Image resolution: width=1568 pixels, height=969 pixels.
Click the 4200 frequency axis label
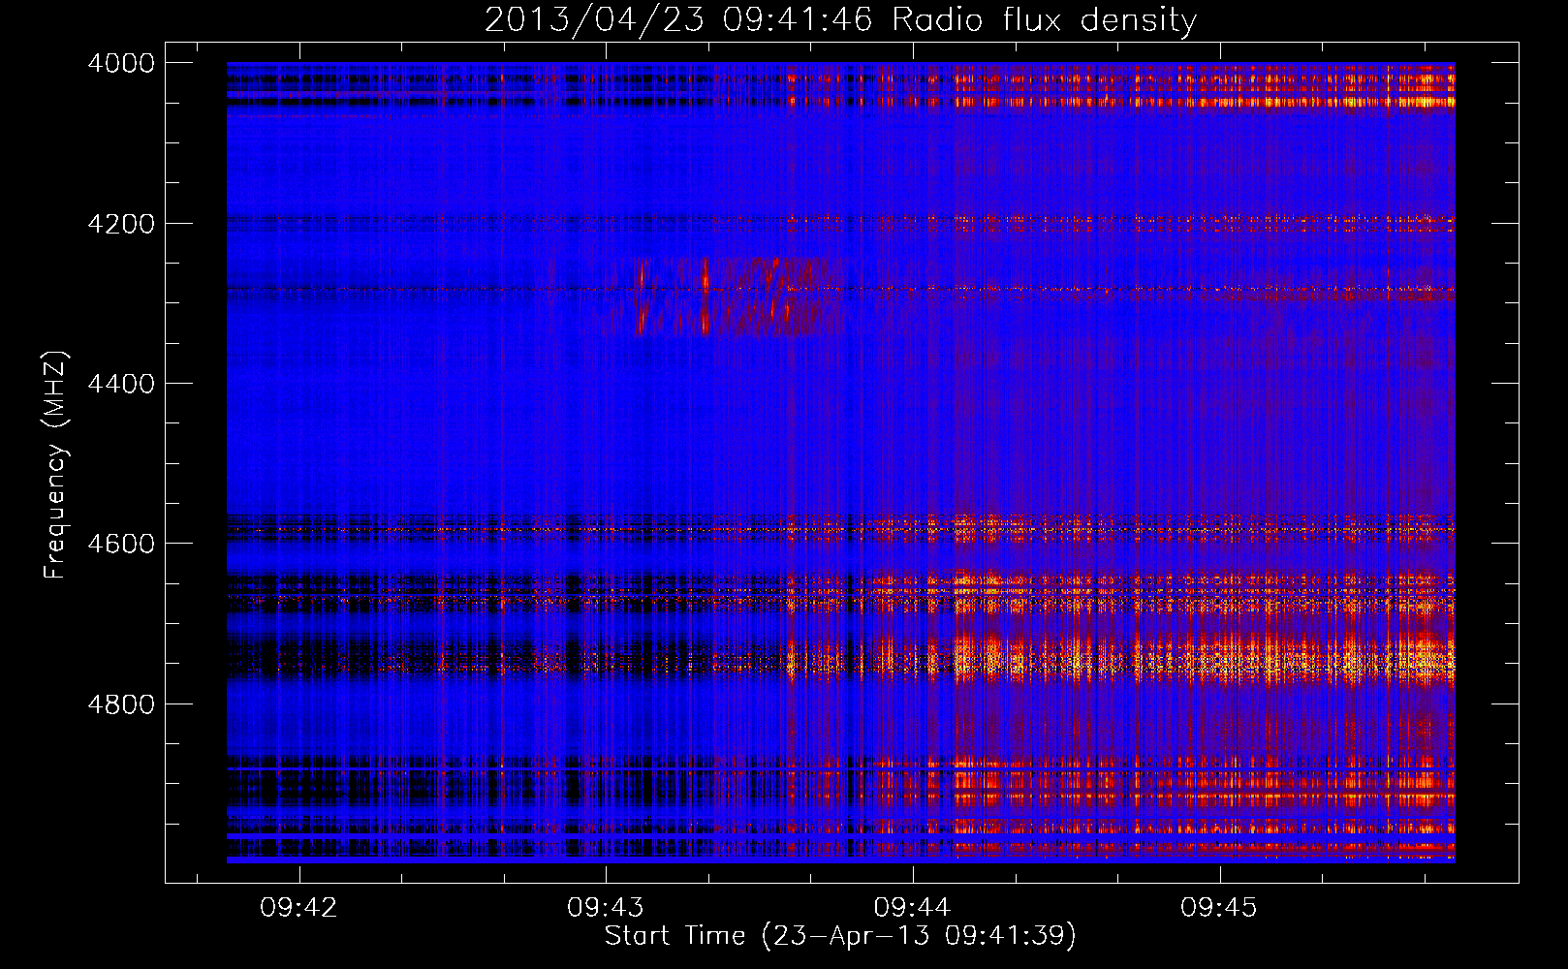coord(121,224)
